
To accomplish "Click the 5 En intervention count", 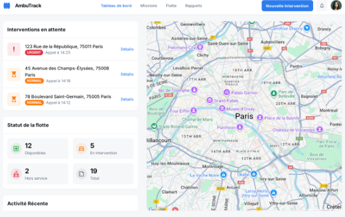I will click(x=92, y=146).
